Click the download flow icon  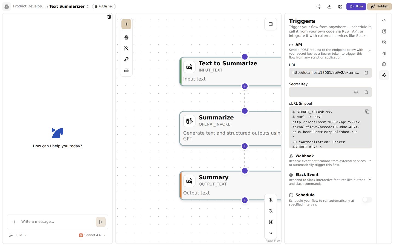pos(329,7)
